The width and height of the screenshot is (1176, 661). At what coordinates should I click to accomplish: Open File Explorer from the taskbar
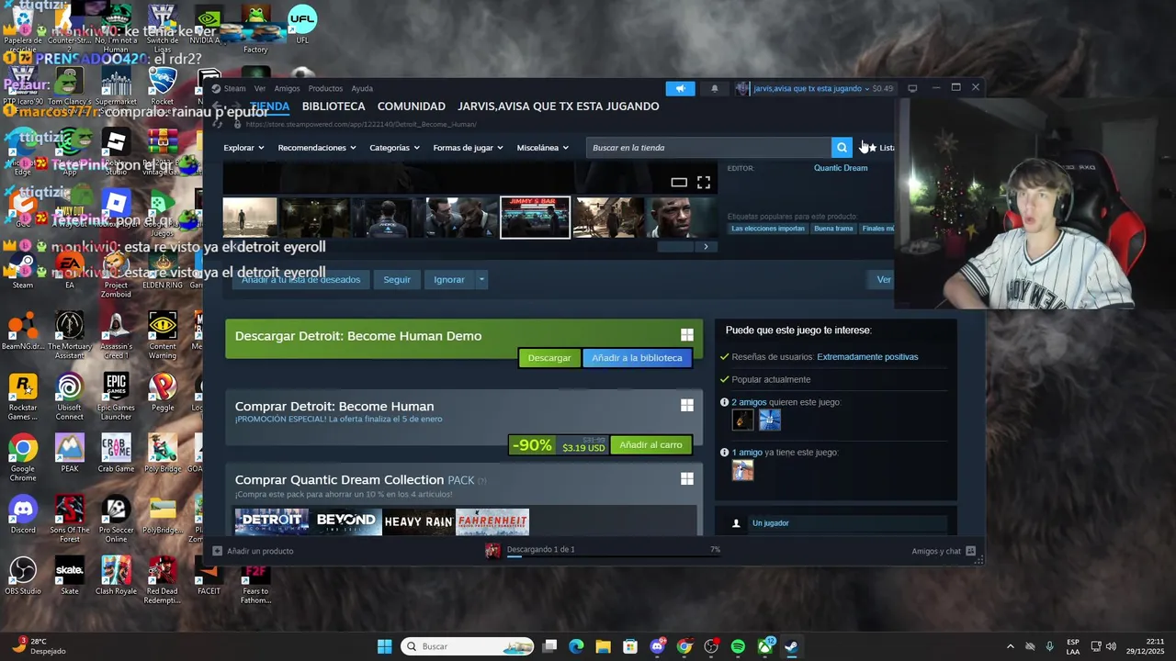tap(603, 646)
